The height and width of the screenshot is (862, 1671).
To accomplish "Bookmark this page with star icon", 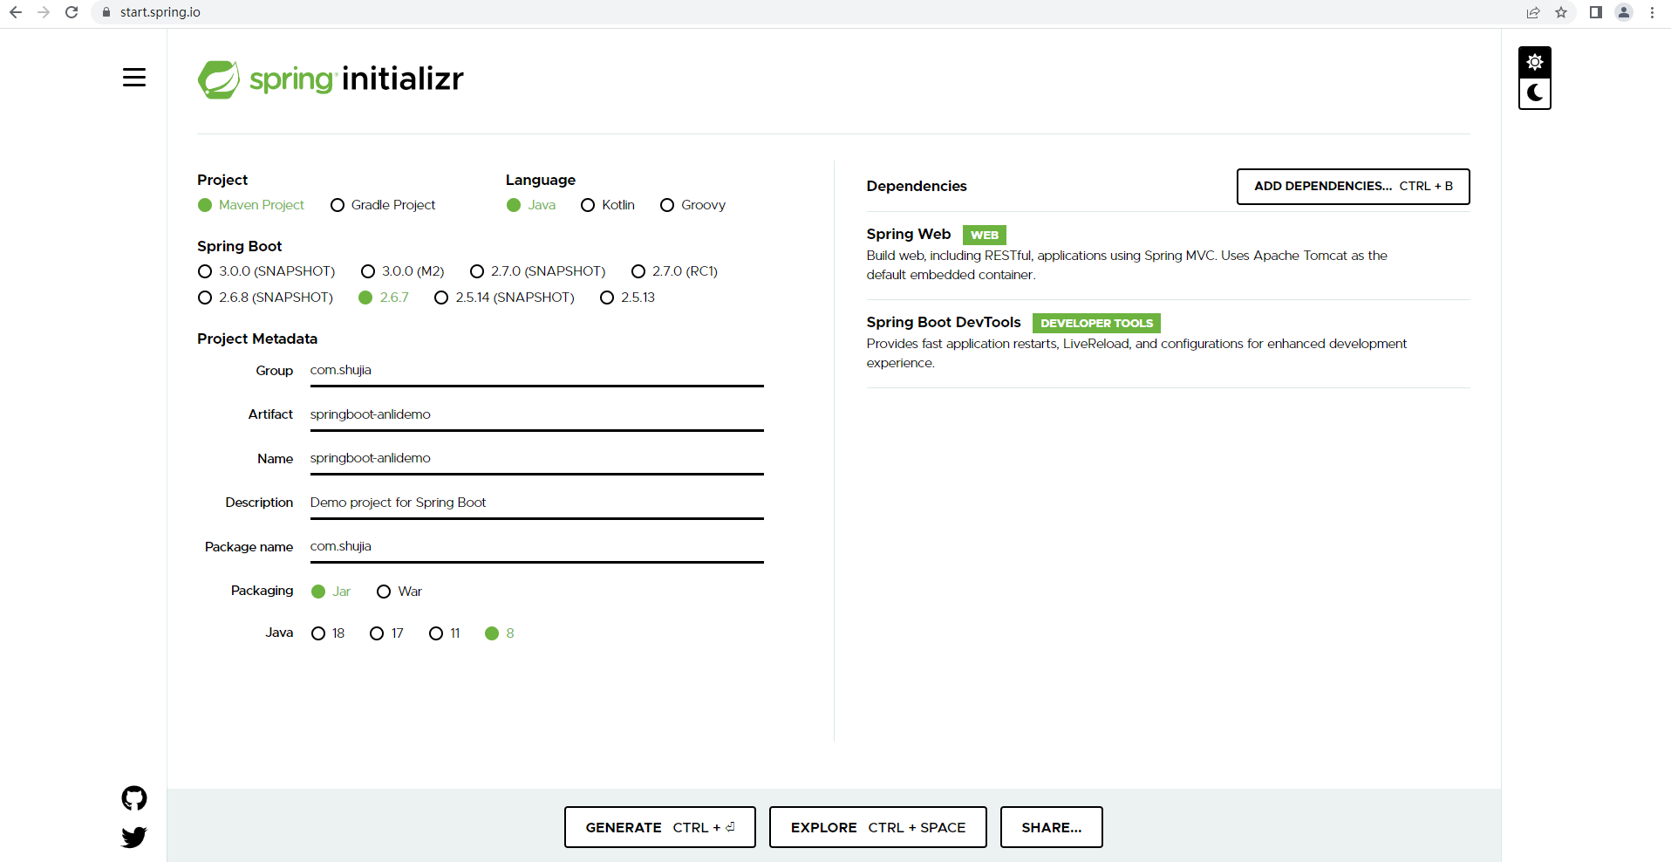I will pyautogui.click(x=1561, y=12).
